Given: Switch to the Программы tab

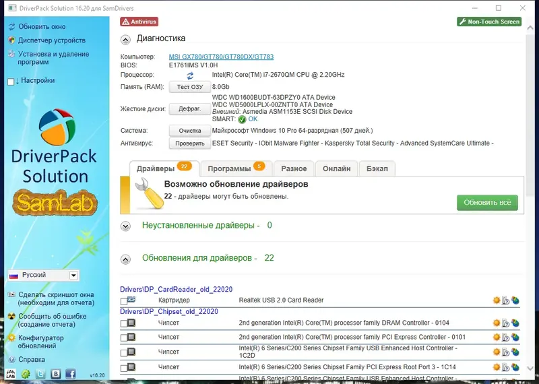Looking at the screenshot, I should point(236,168).
